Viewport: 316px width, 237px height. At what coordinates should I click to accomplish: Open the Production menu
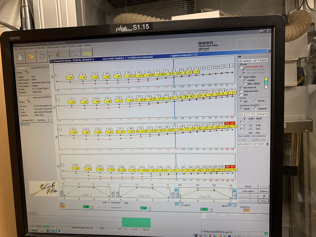tap(40, 48)
